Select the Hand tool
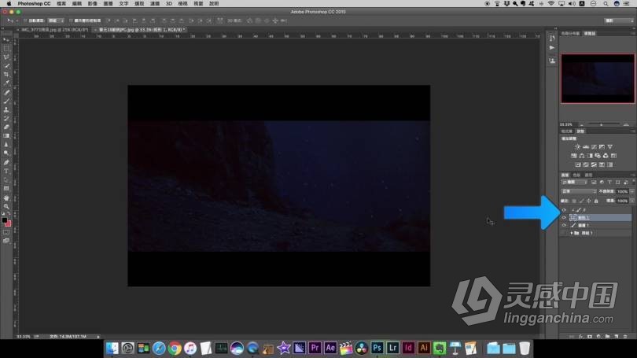The height and width of the screenshot is (358, 637). click(6, 198)
